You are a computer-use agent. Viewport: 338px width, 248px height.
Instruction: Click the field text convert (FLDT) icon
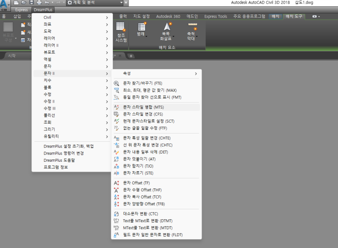tap(116, 235)
